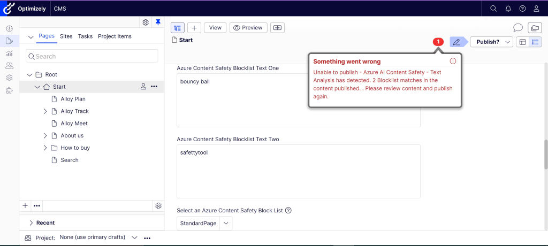
Task: Open the help question mark icon
Action: 522,9
